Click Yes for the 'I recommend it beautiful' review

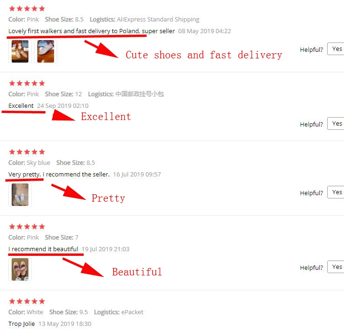click(336, 267)
